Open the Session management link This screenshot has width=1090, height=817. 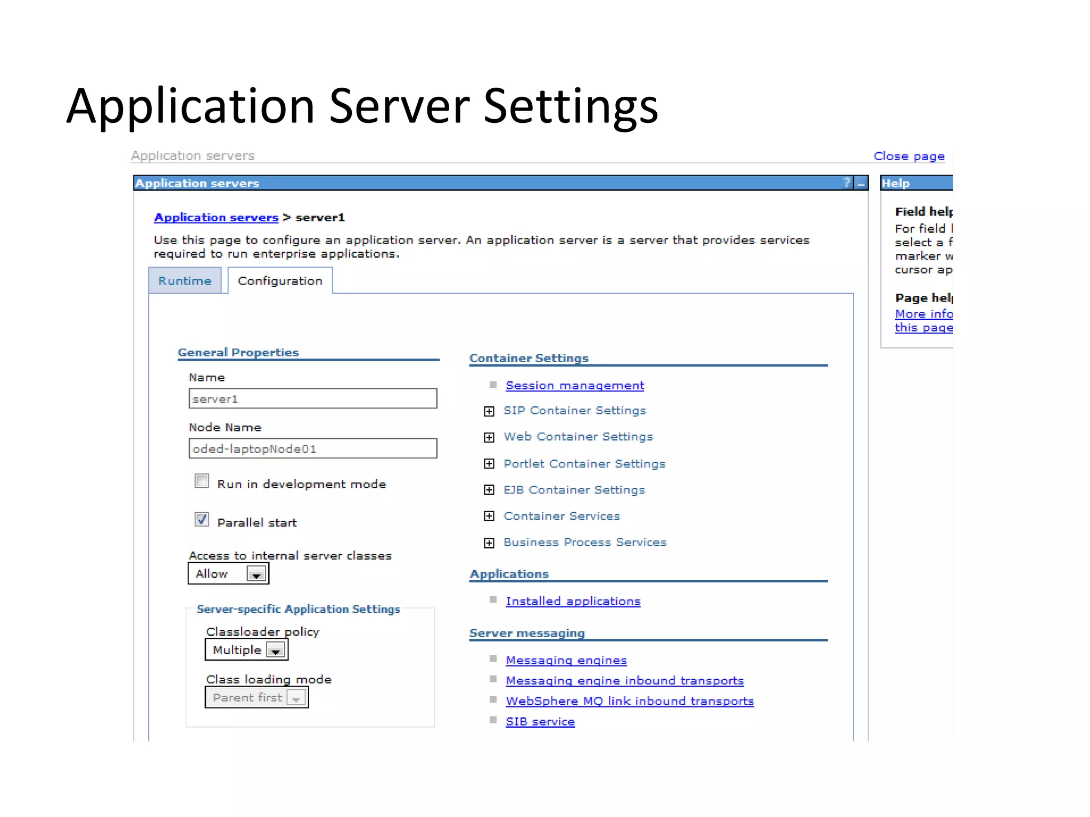pyautogui.click(x=575, y=386)
